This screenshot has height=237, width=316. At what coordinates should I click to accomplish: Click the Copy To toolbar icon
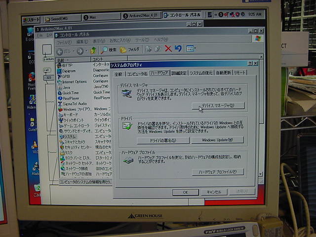(158, 49)
